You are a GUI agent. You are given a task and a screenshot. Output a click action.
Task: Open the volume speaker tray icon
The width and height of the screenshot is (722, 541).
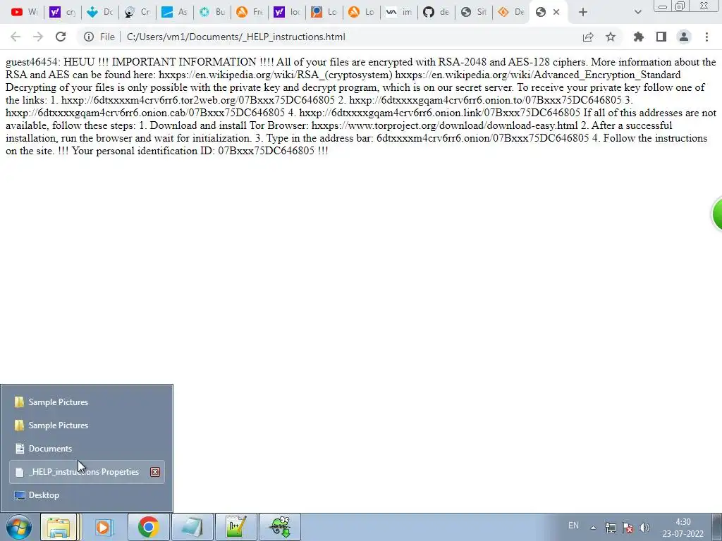644,528
